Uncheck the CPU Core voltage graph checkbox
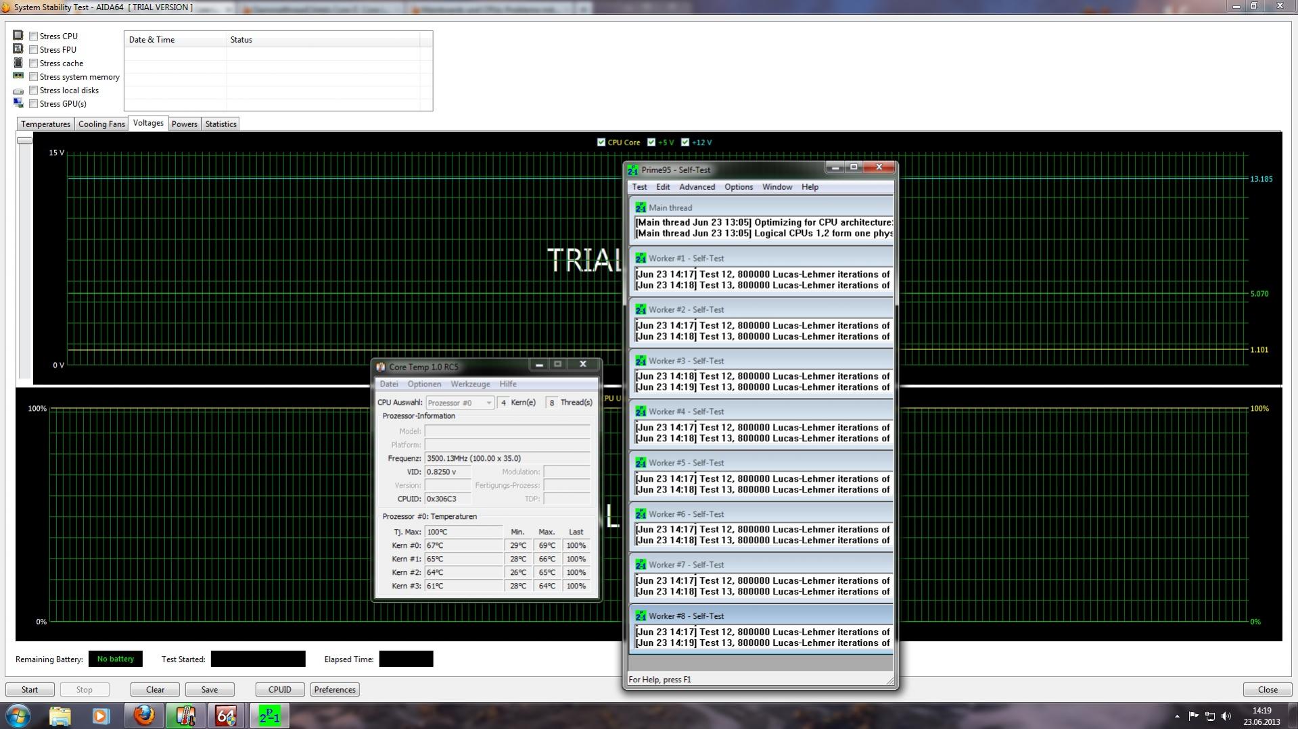Screen dimensions: 1298x729 (601, 143)
